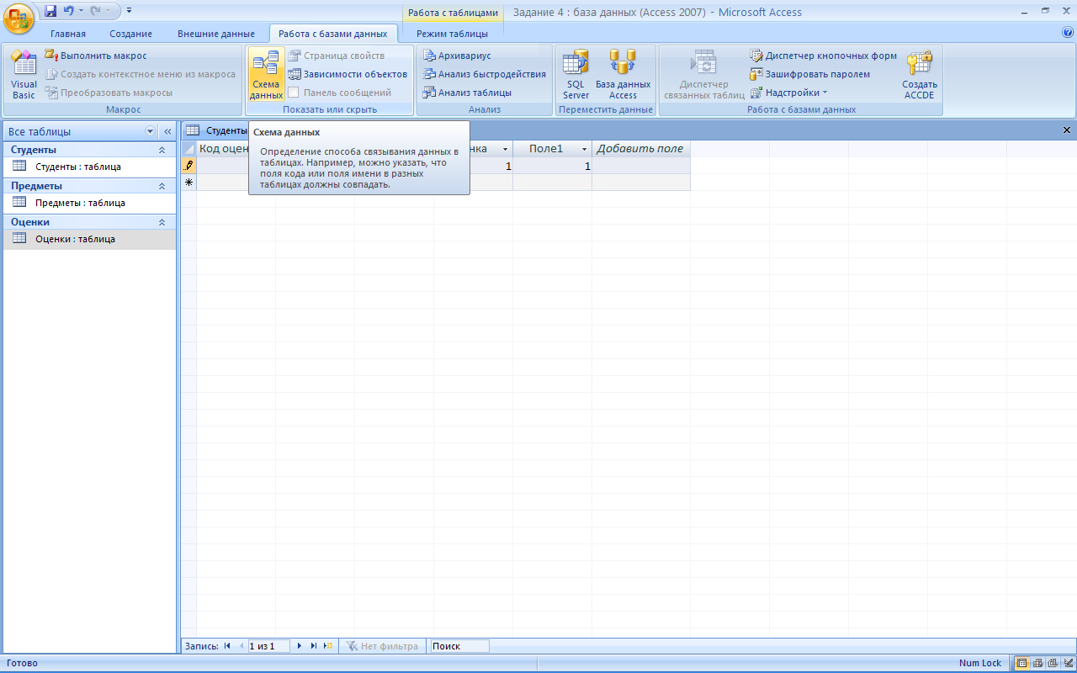Click the new record row selector asterisk
1077x673 pixels.
tap(189, 183)
